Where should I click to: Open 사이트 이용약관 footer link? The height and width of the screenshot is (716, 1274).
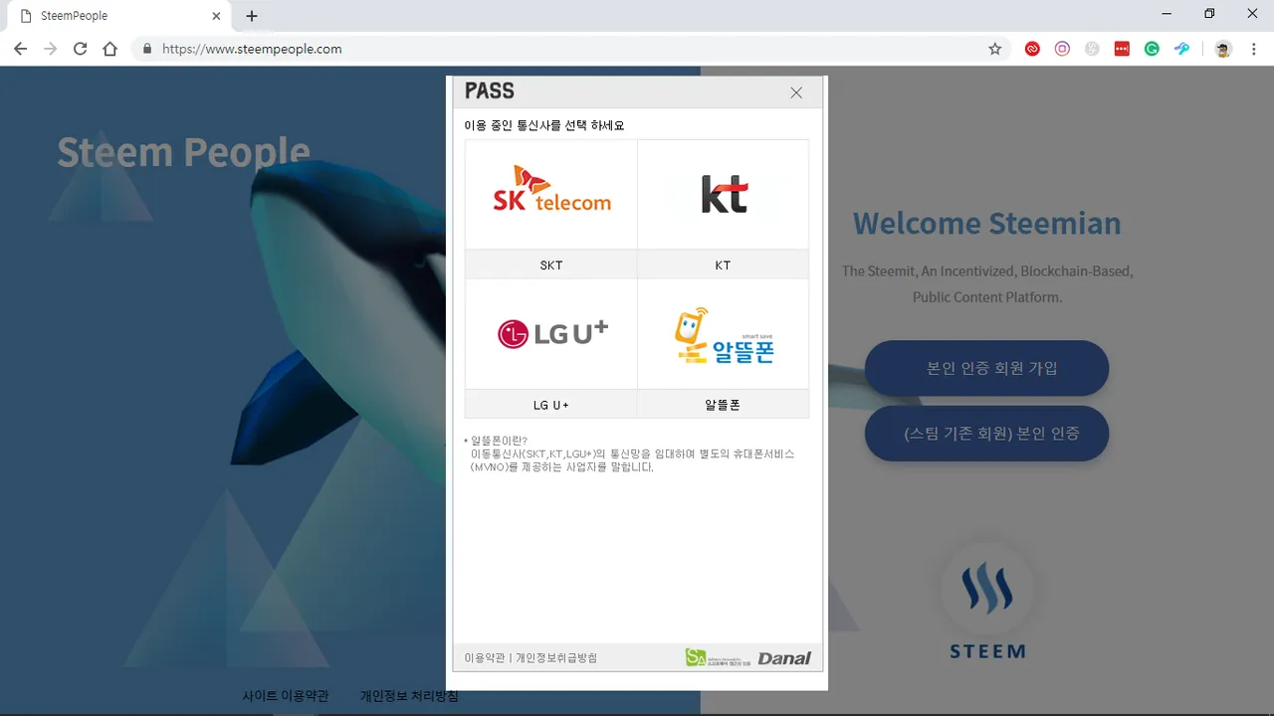click(286, 696)
